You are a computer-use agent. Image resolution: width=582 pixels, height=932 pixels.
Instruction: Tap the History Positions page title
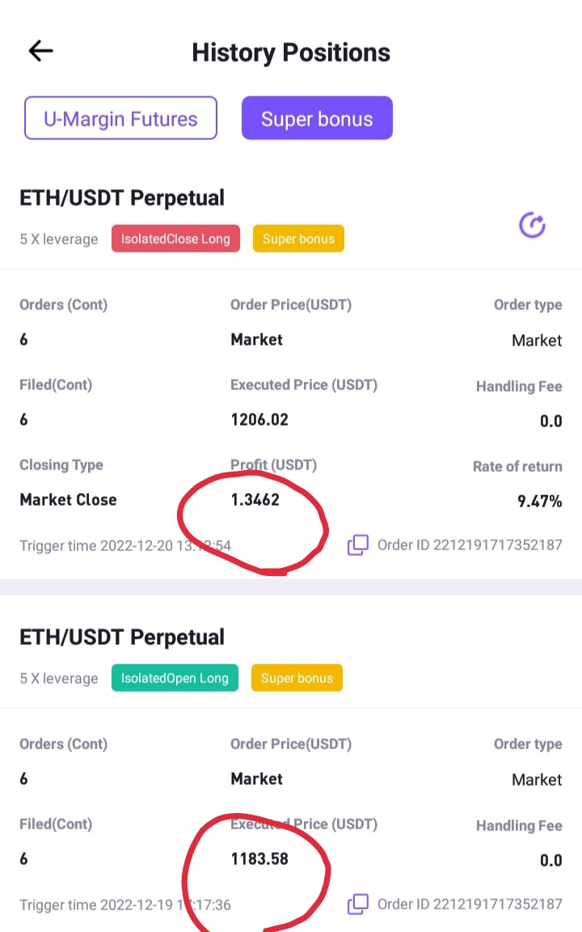(x=291, y=53)
